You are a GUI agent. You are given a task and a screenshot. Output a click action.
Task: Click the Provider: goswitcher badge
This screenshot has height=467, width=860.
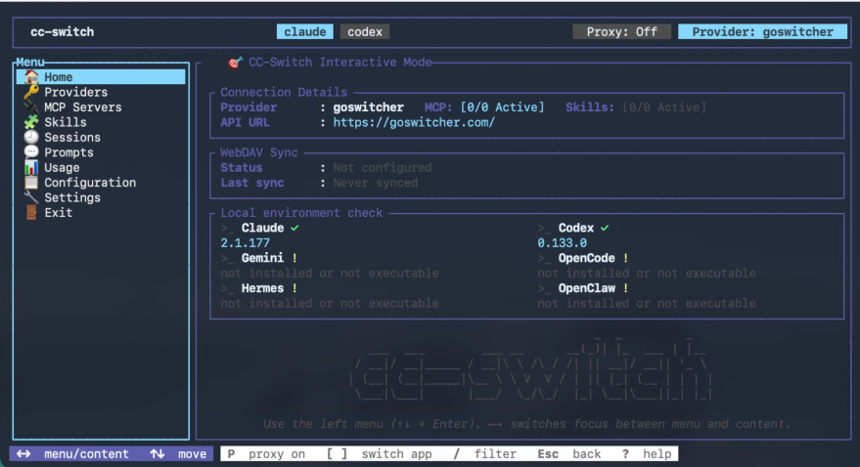(762, 32)
